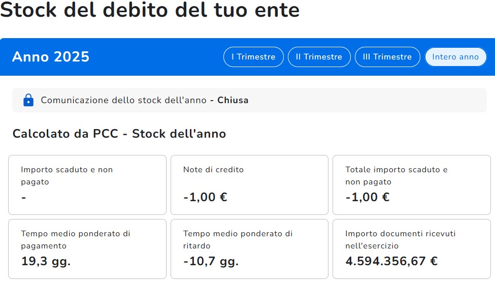Click the blue lock icon
Viewport: 495px width, 283px height.
[x=28, y=100]
